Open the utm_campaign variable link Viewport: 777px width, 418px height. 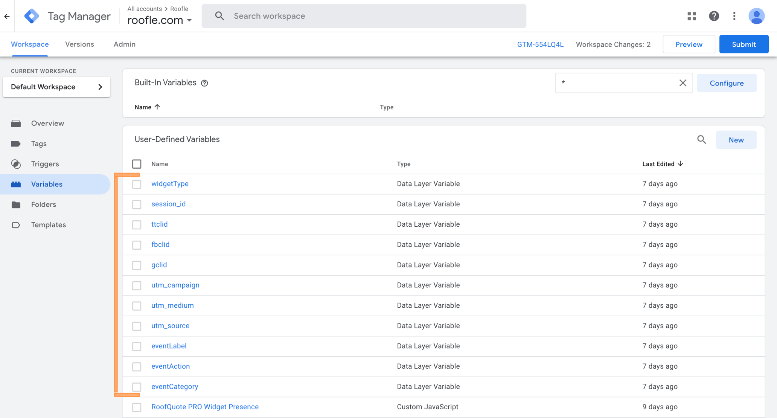[x=175, y=285]
